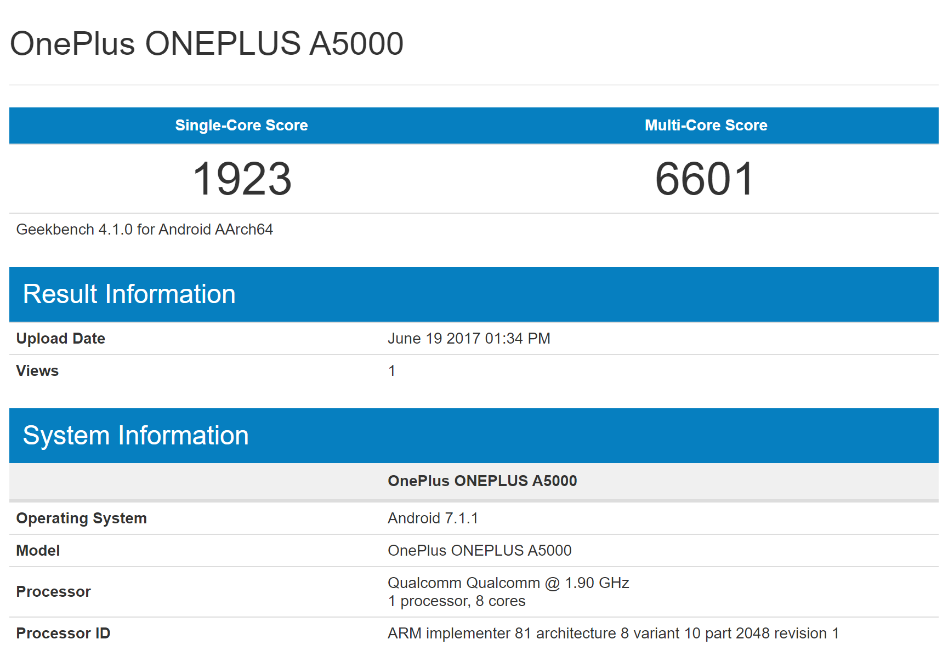Viewport: 948px width, 645px height.
Task: Click bold OnePlus ONEPLUS A5000 table header
Action: pos(482,481)
